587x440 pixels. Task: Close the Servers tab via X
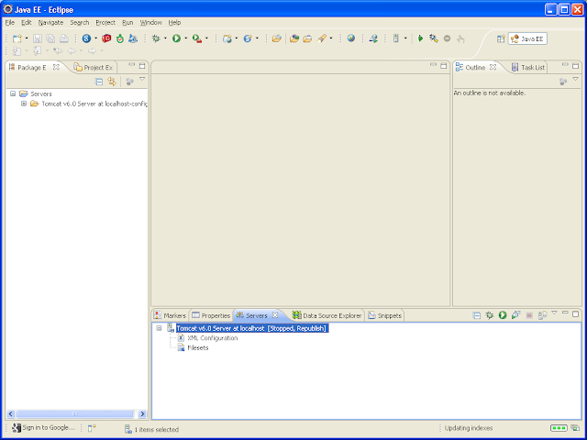pos(275,315)
